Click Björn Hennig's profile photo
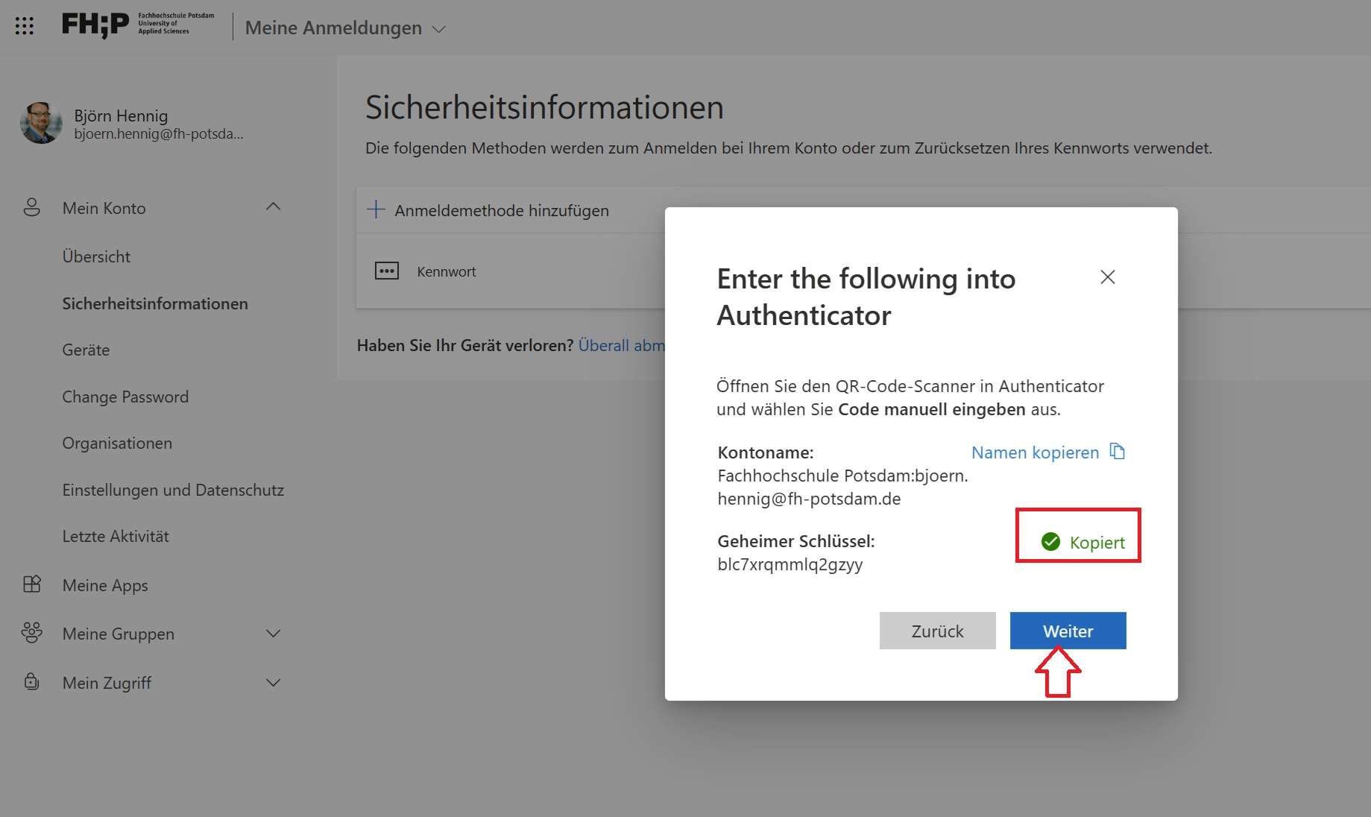 tap(41, 123)
